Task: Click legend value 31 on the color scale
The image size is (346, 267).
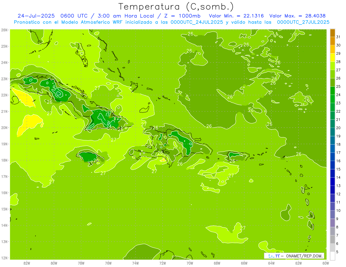Action: pyautogui.click(x=339, y=37)
